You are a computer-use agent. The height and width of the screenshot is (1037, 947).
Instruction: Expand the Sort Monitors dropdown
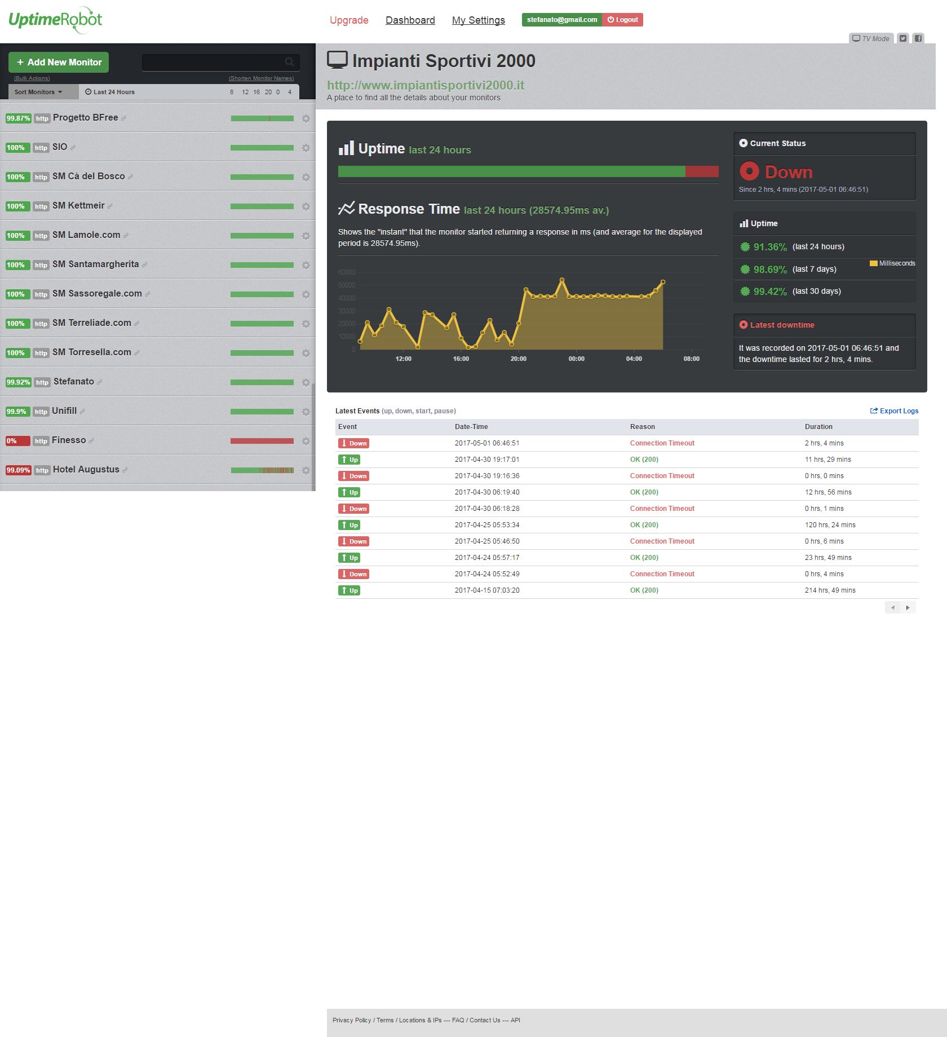point(38,92)
